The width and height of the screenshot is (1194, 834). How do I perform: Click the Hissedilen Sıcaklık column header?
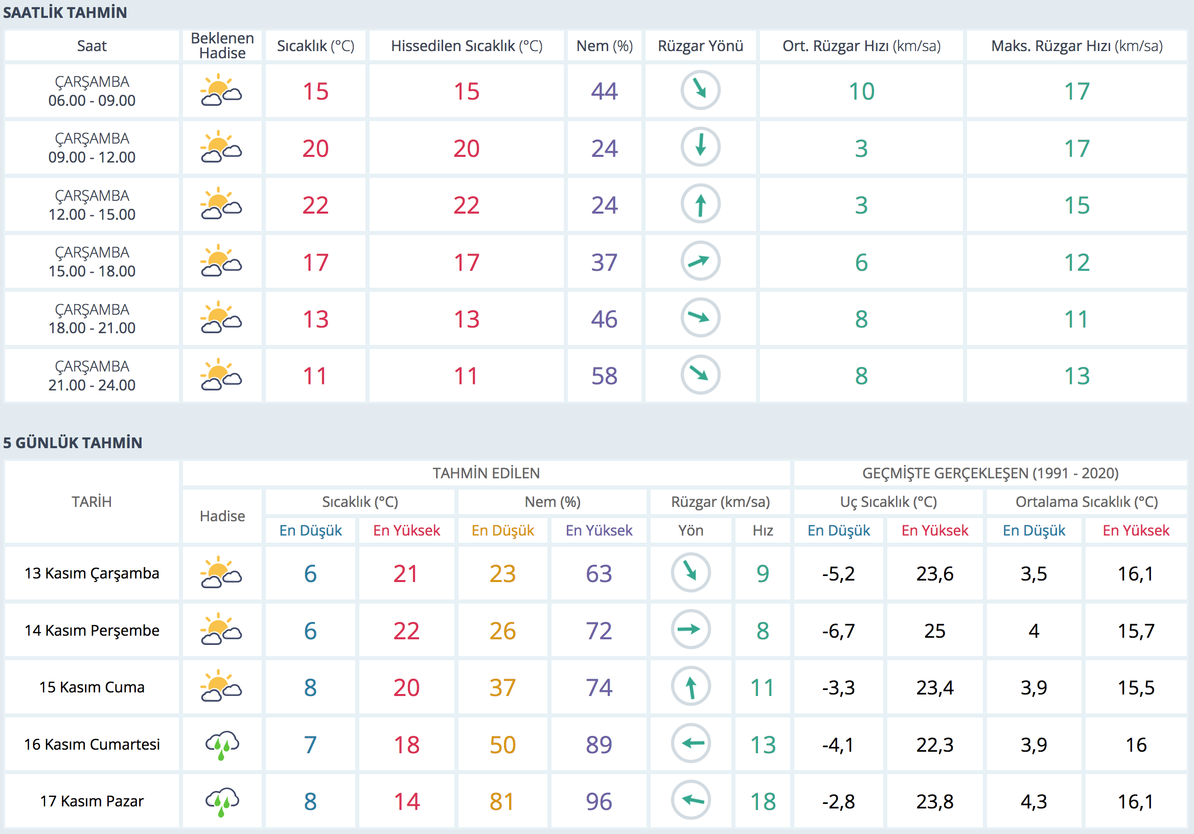tap(467, 46)
